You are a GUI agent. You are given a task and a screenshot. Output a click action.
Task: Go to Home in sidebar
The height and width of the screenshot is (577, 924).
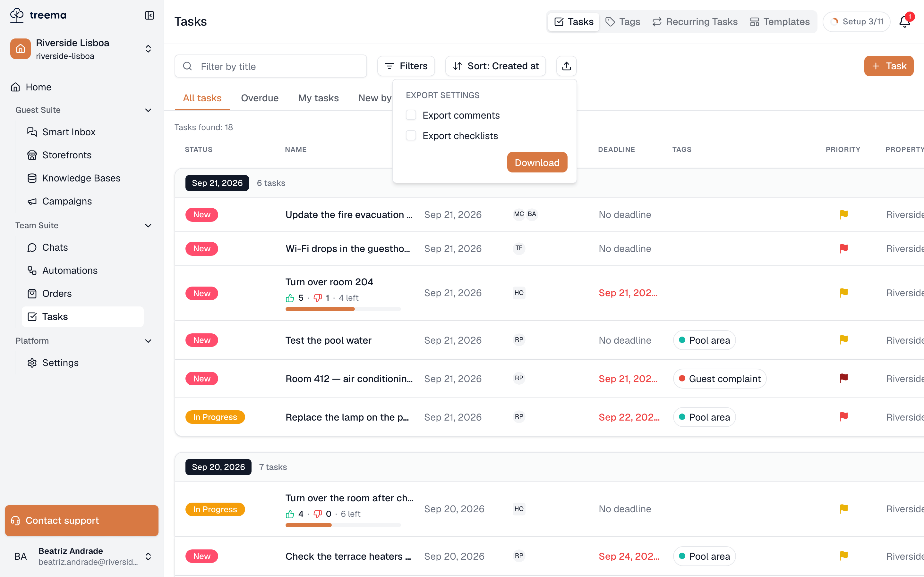click(82, 87)
